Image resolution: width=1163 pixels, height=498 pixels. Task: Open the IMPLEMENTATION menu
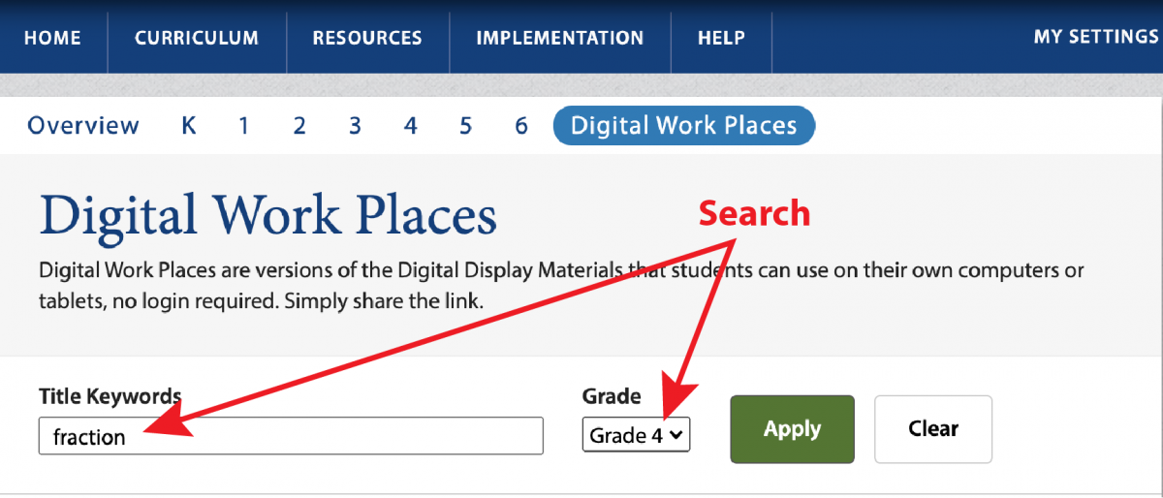tap(560, 38)
